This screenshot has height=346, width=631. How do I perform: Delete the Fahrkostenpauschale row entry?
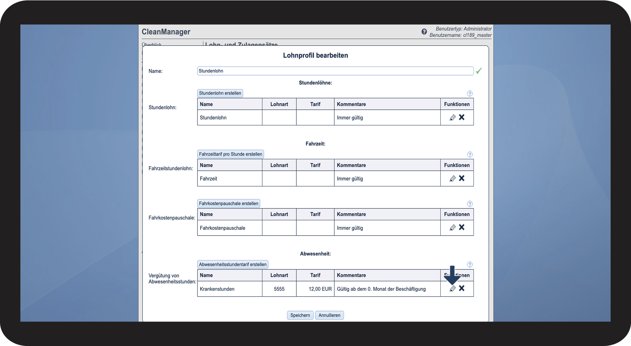click(462, 227)
